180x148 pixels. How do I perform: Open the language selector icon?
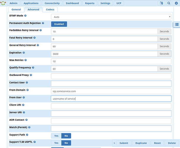pos(161,3)
